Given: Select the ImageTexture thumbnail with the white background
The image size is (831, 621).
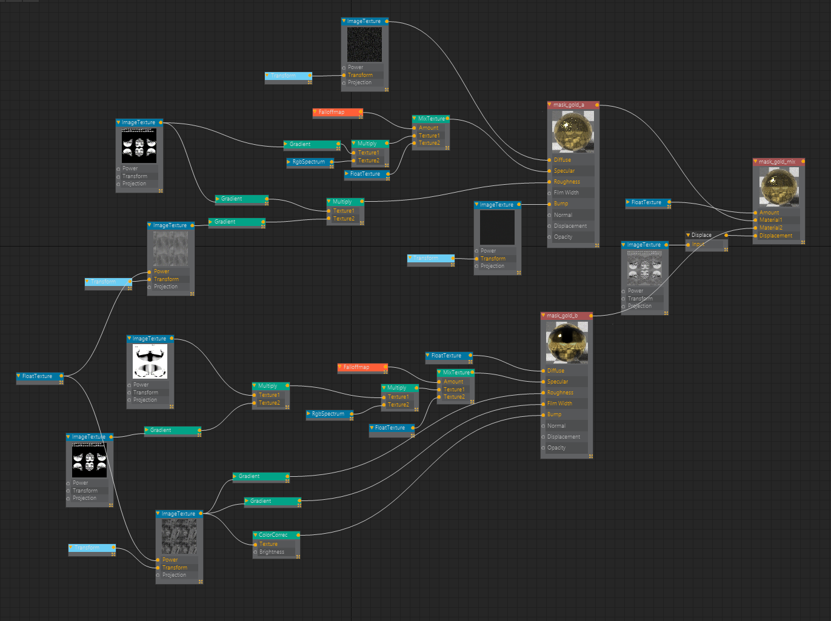Looking at the screenshot, I should [x=150, y=362].
